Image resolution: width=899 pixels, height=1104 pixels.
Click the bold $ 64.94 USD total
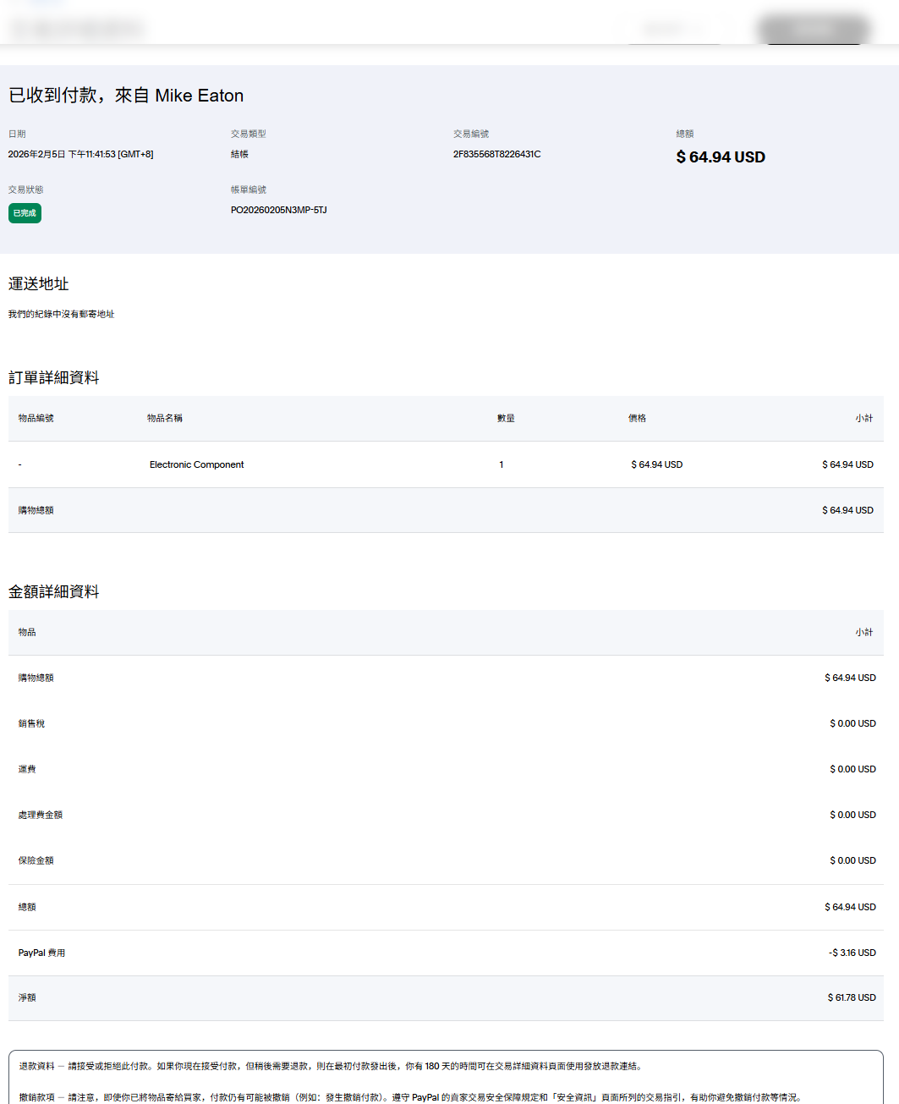(x=721, y=157)
